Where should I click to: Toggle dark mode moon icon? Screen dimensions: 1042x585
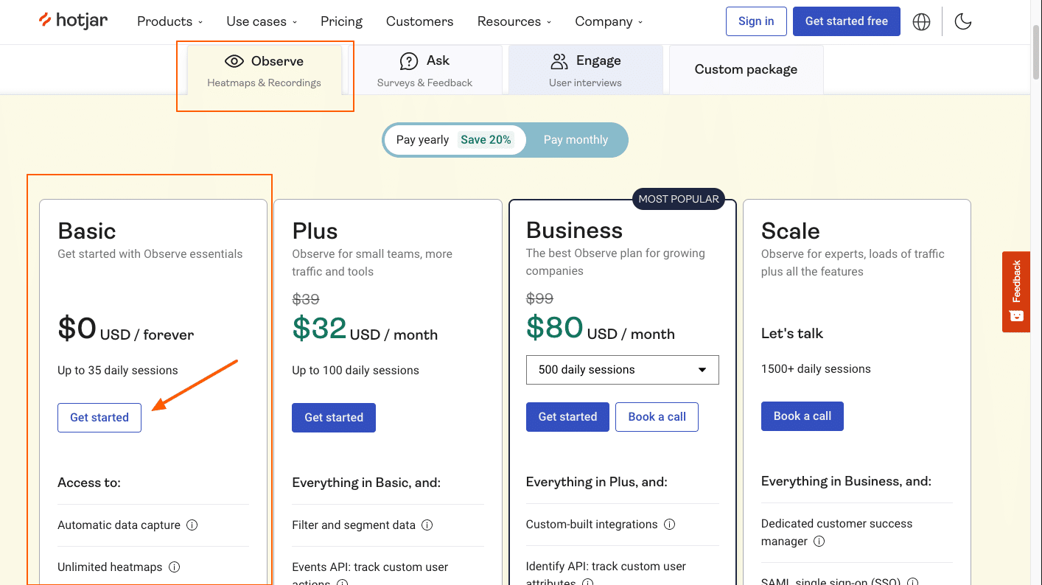pyautogui.click(x=962, y=21)
